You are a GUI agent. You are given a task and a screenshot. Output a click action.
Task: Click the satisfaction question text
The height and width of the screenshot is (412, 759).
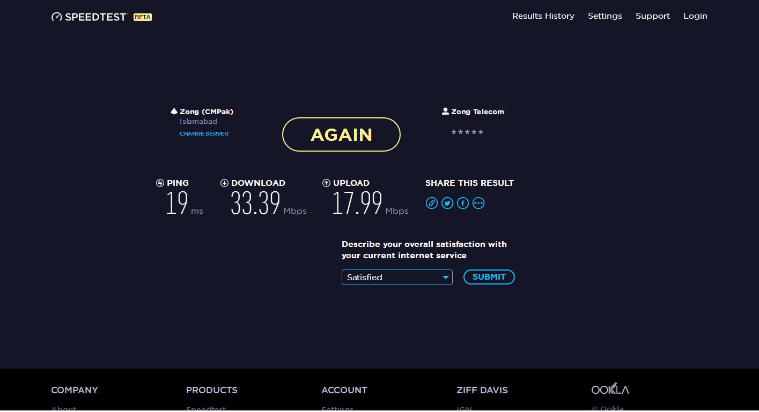(424, 250)
